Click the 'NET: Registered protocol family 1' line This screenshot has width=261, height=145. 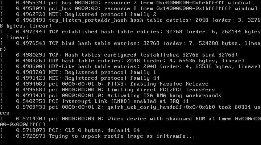[78, 72]
